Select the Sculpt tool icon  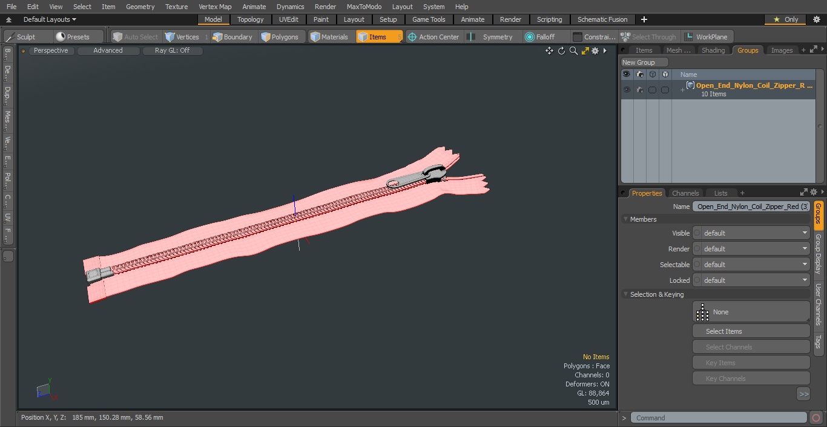point(10,37)
